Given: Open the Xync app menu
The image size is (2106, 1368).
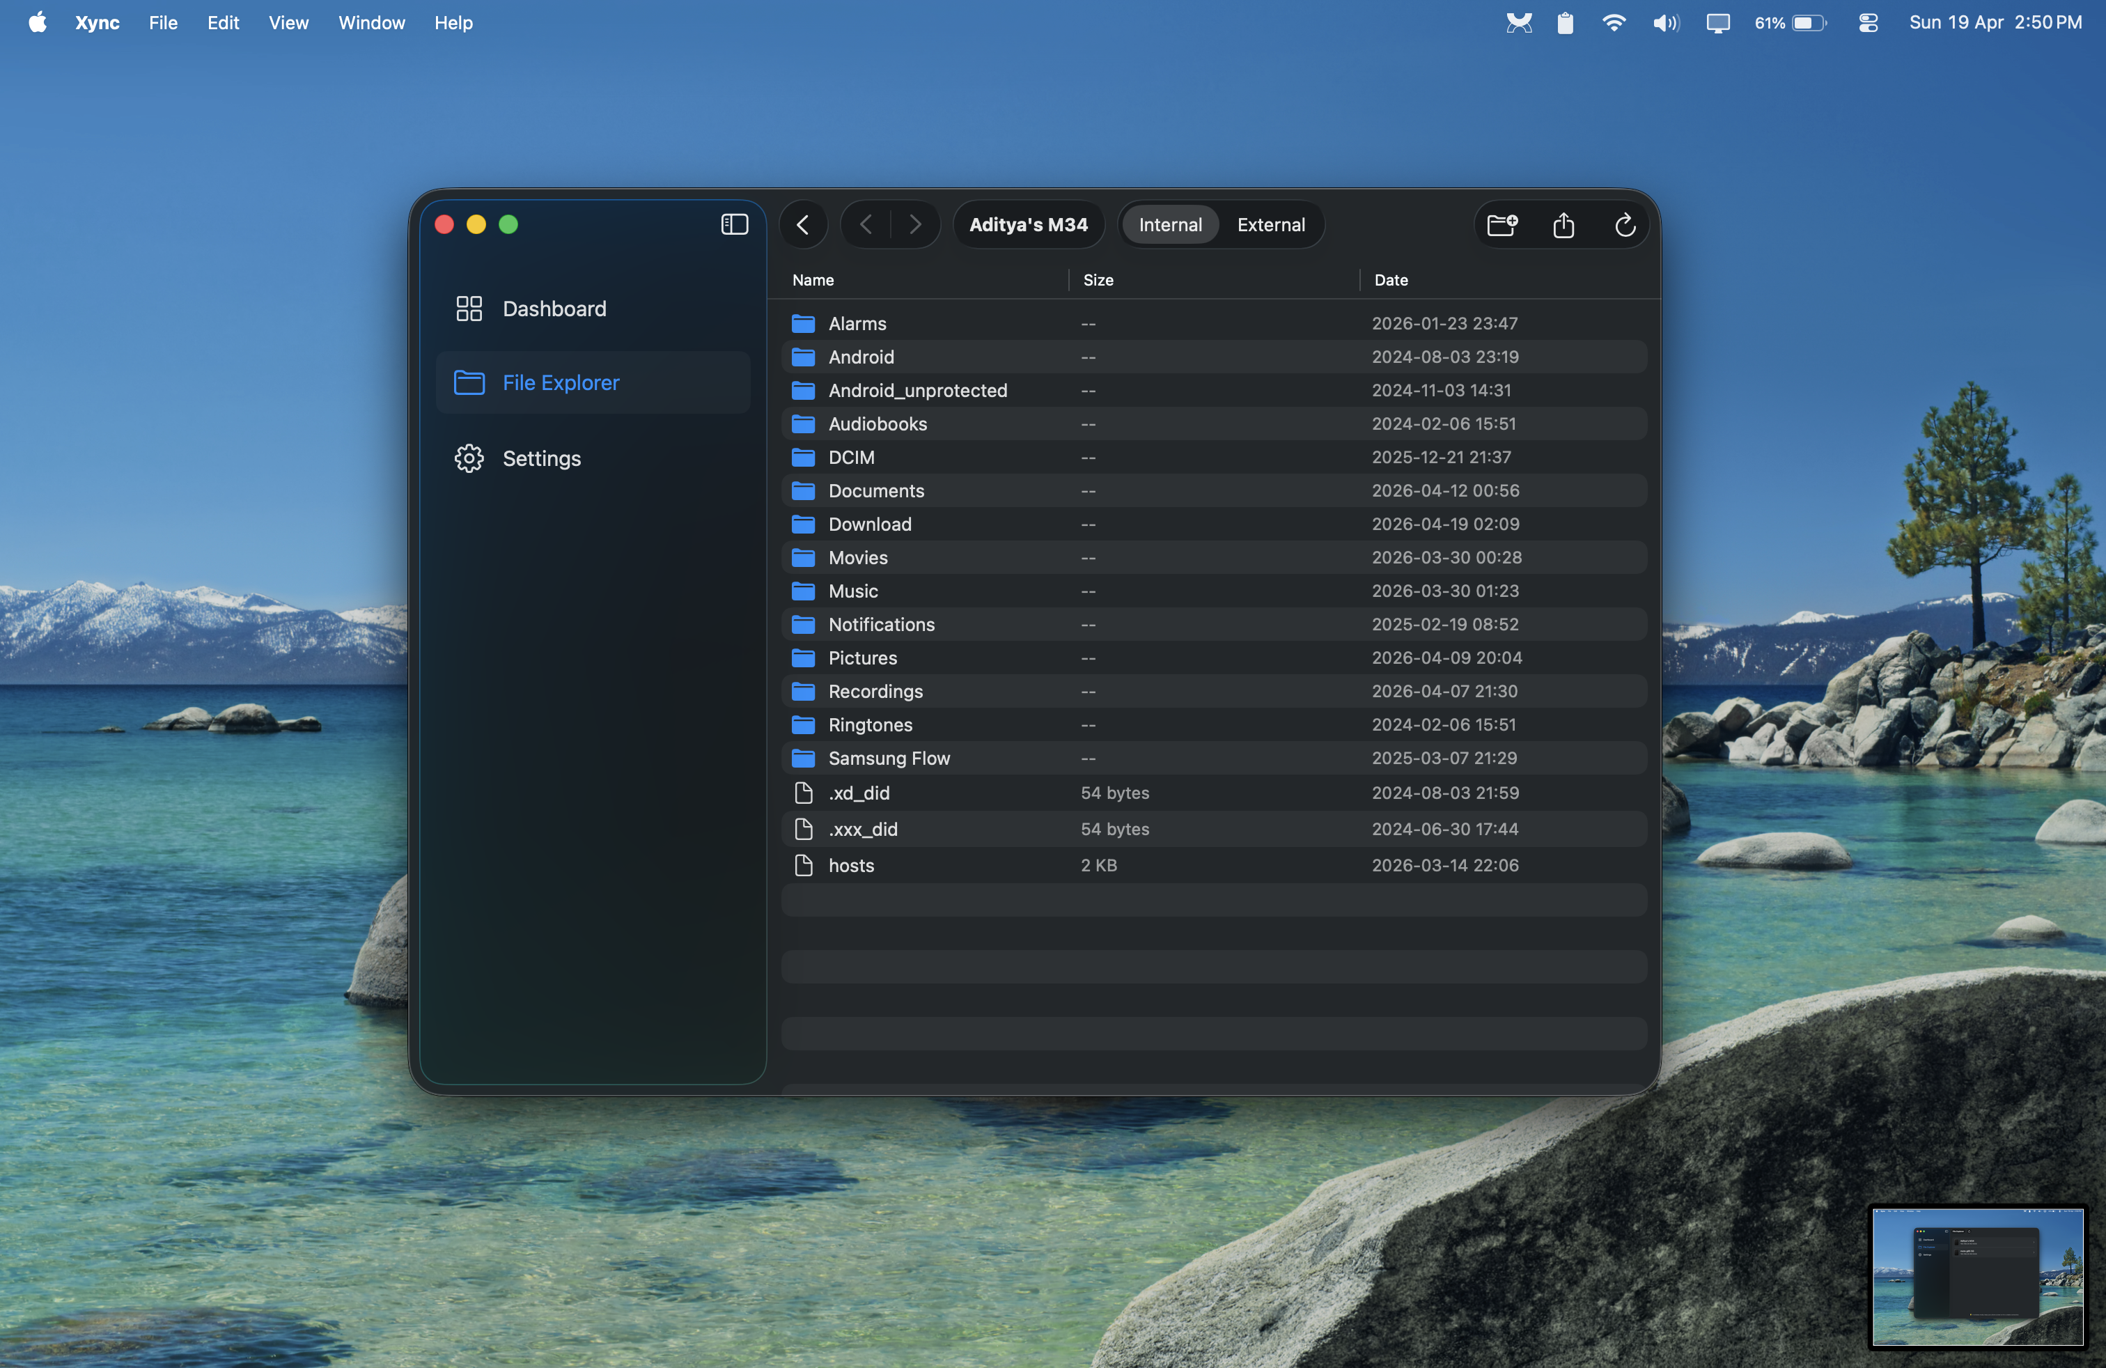Looking at the screenshot, I should pos(97,23).
